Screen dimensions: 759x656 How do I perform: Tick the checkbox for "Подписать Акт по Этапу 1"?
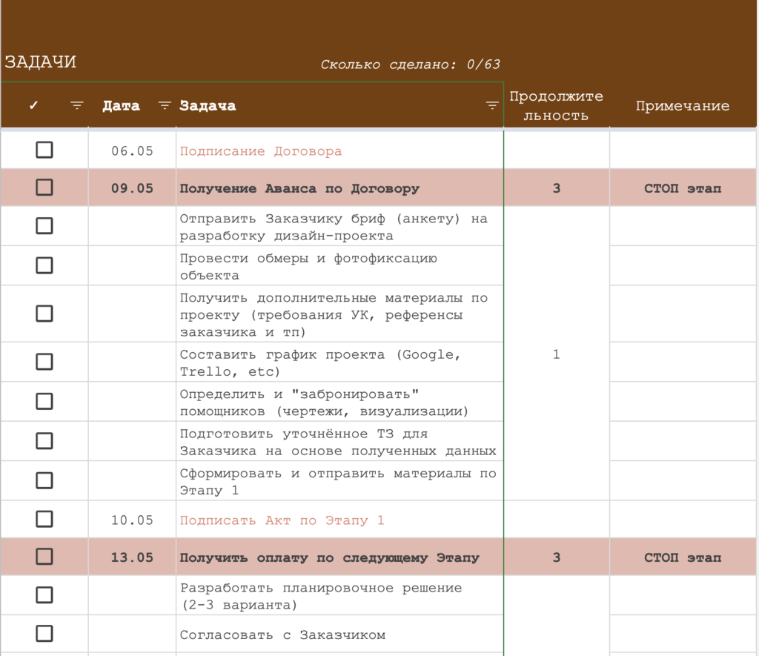pyautogui.click(x=44, y=519)
